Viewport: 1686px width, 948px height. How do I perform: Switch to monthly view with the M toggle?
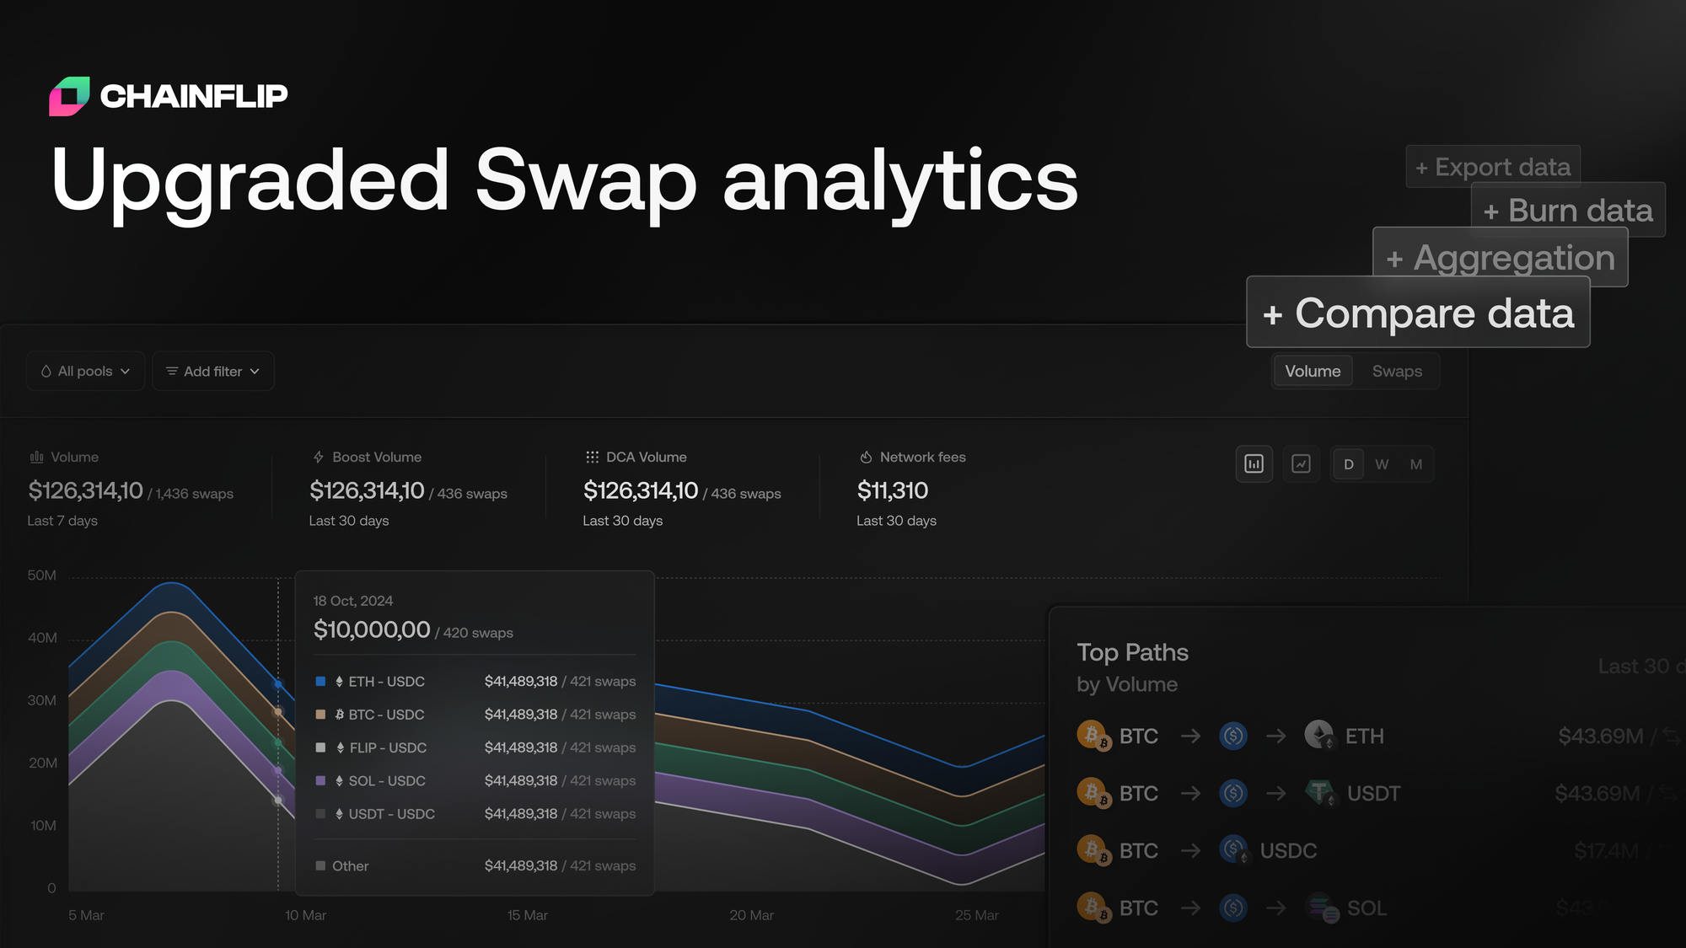pos(1416,463)
